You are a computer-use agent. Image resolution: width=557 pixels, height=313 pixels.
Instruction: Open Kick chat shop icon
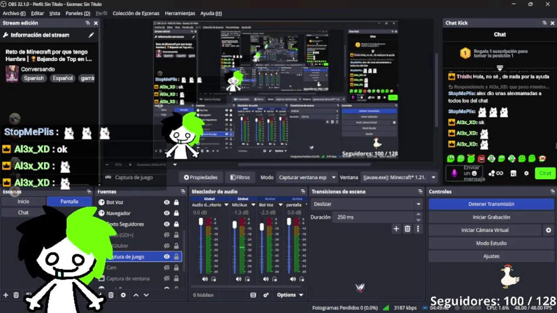coord(513,173)
